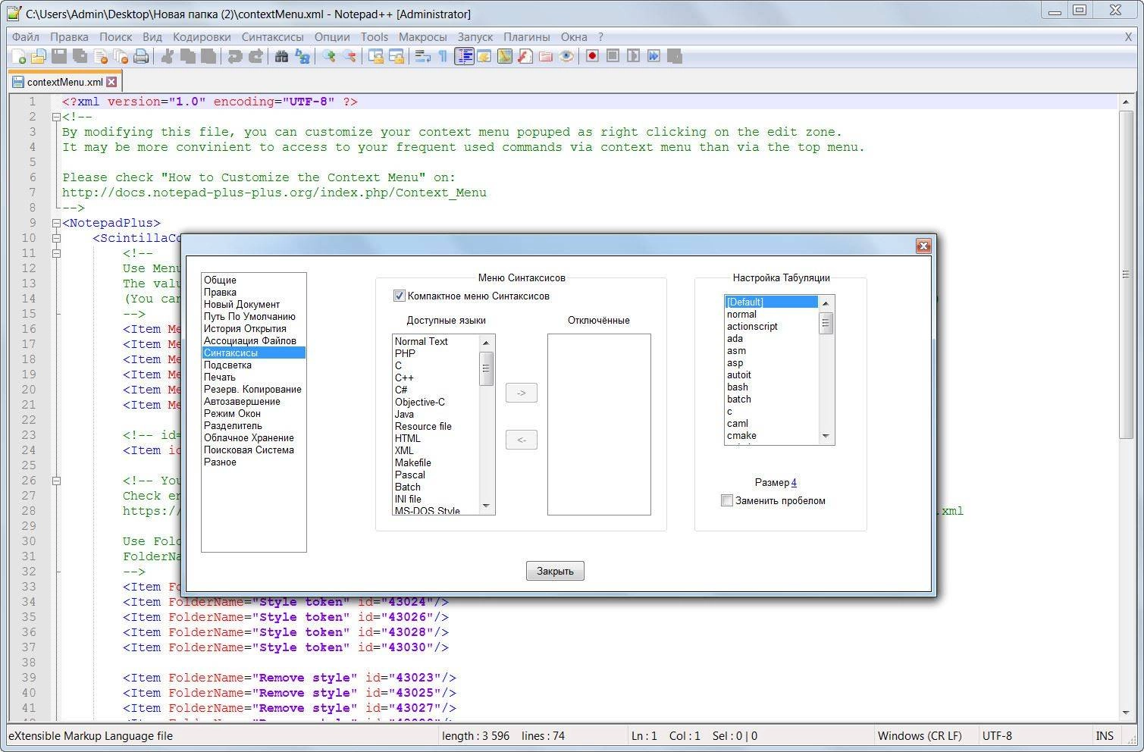
Task: Collapse the fold marker at line 26
Action: [x=56, y=481]
